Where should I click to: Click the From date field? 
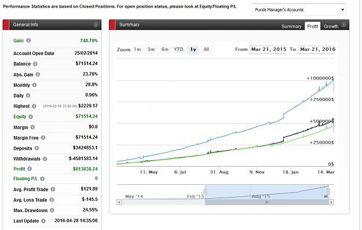point(268,49)
